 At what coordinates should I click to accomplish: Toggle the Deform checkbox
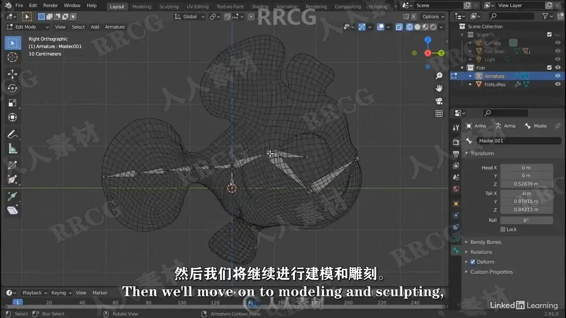(473, 262)
